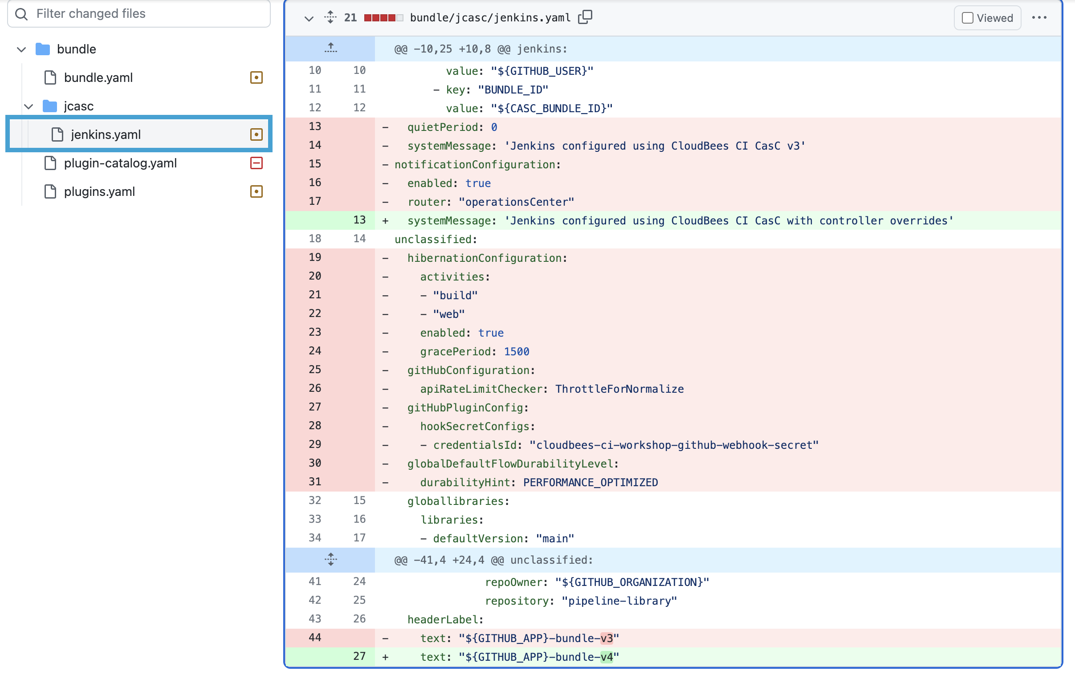Click the deleted file icon beside plugin-catalog.yaml

(256, 163)
